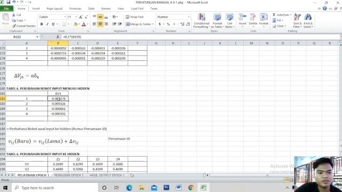This screenshot has height=192, width=342.
Task: Switch to Review tab
Action: (106, 9)
